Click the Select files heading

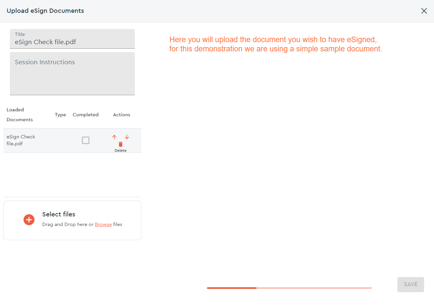(x=59, y=214)
